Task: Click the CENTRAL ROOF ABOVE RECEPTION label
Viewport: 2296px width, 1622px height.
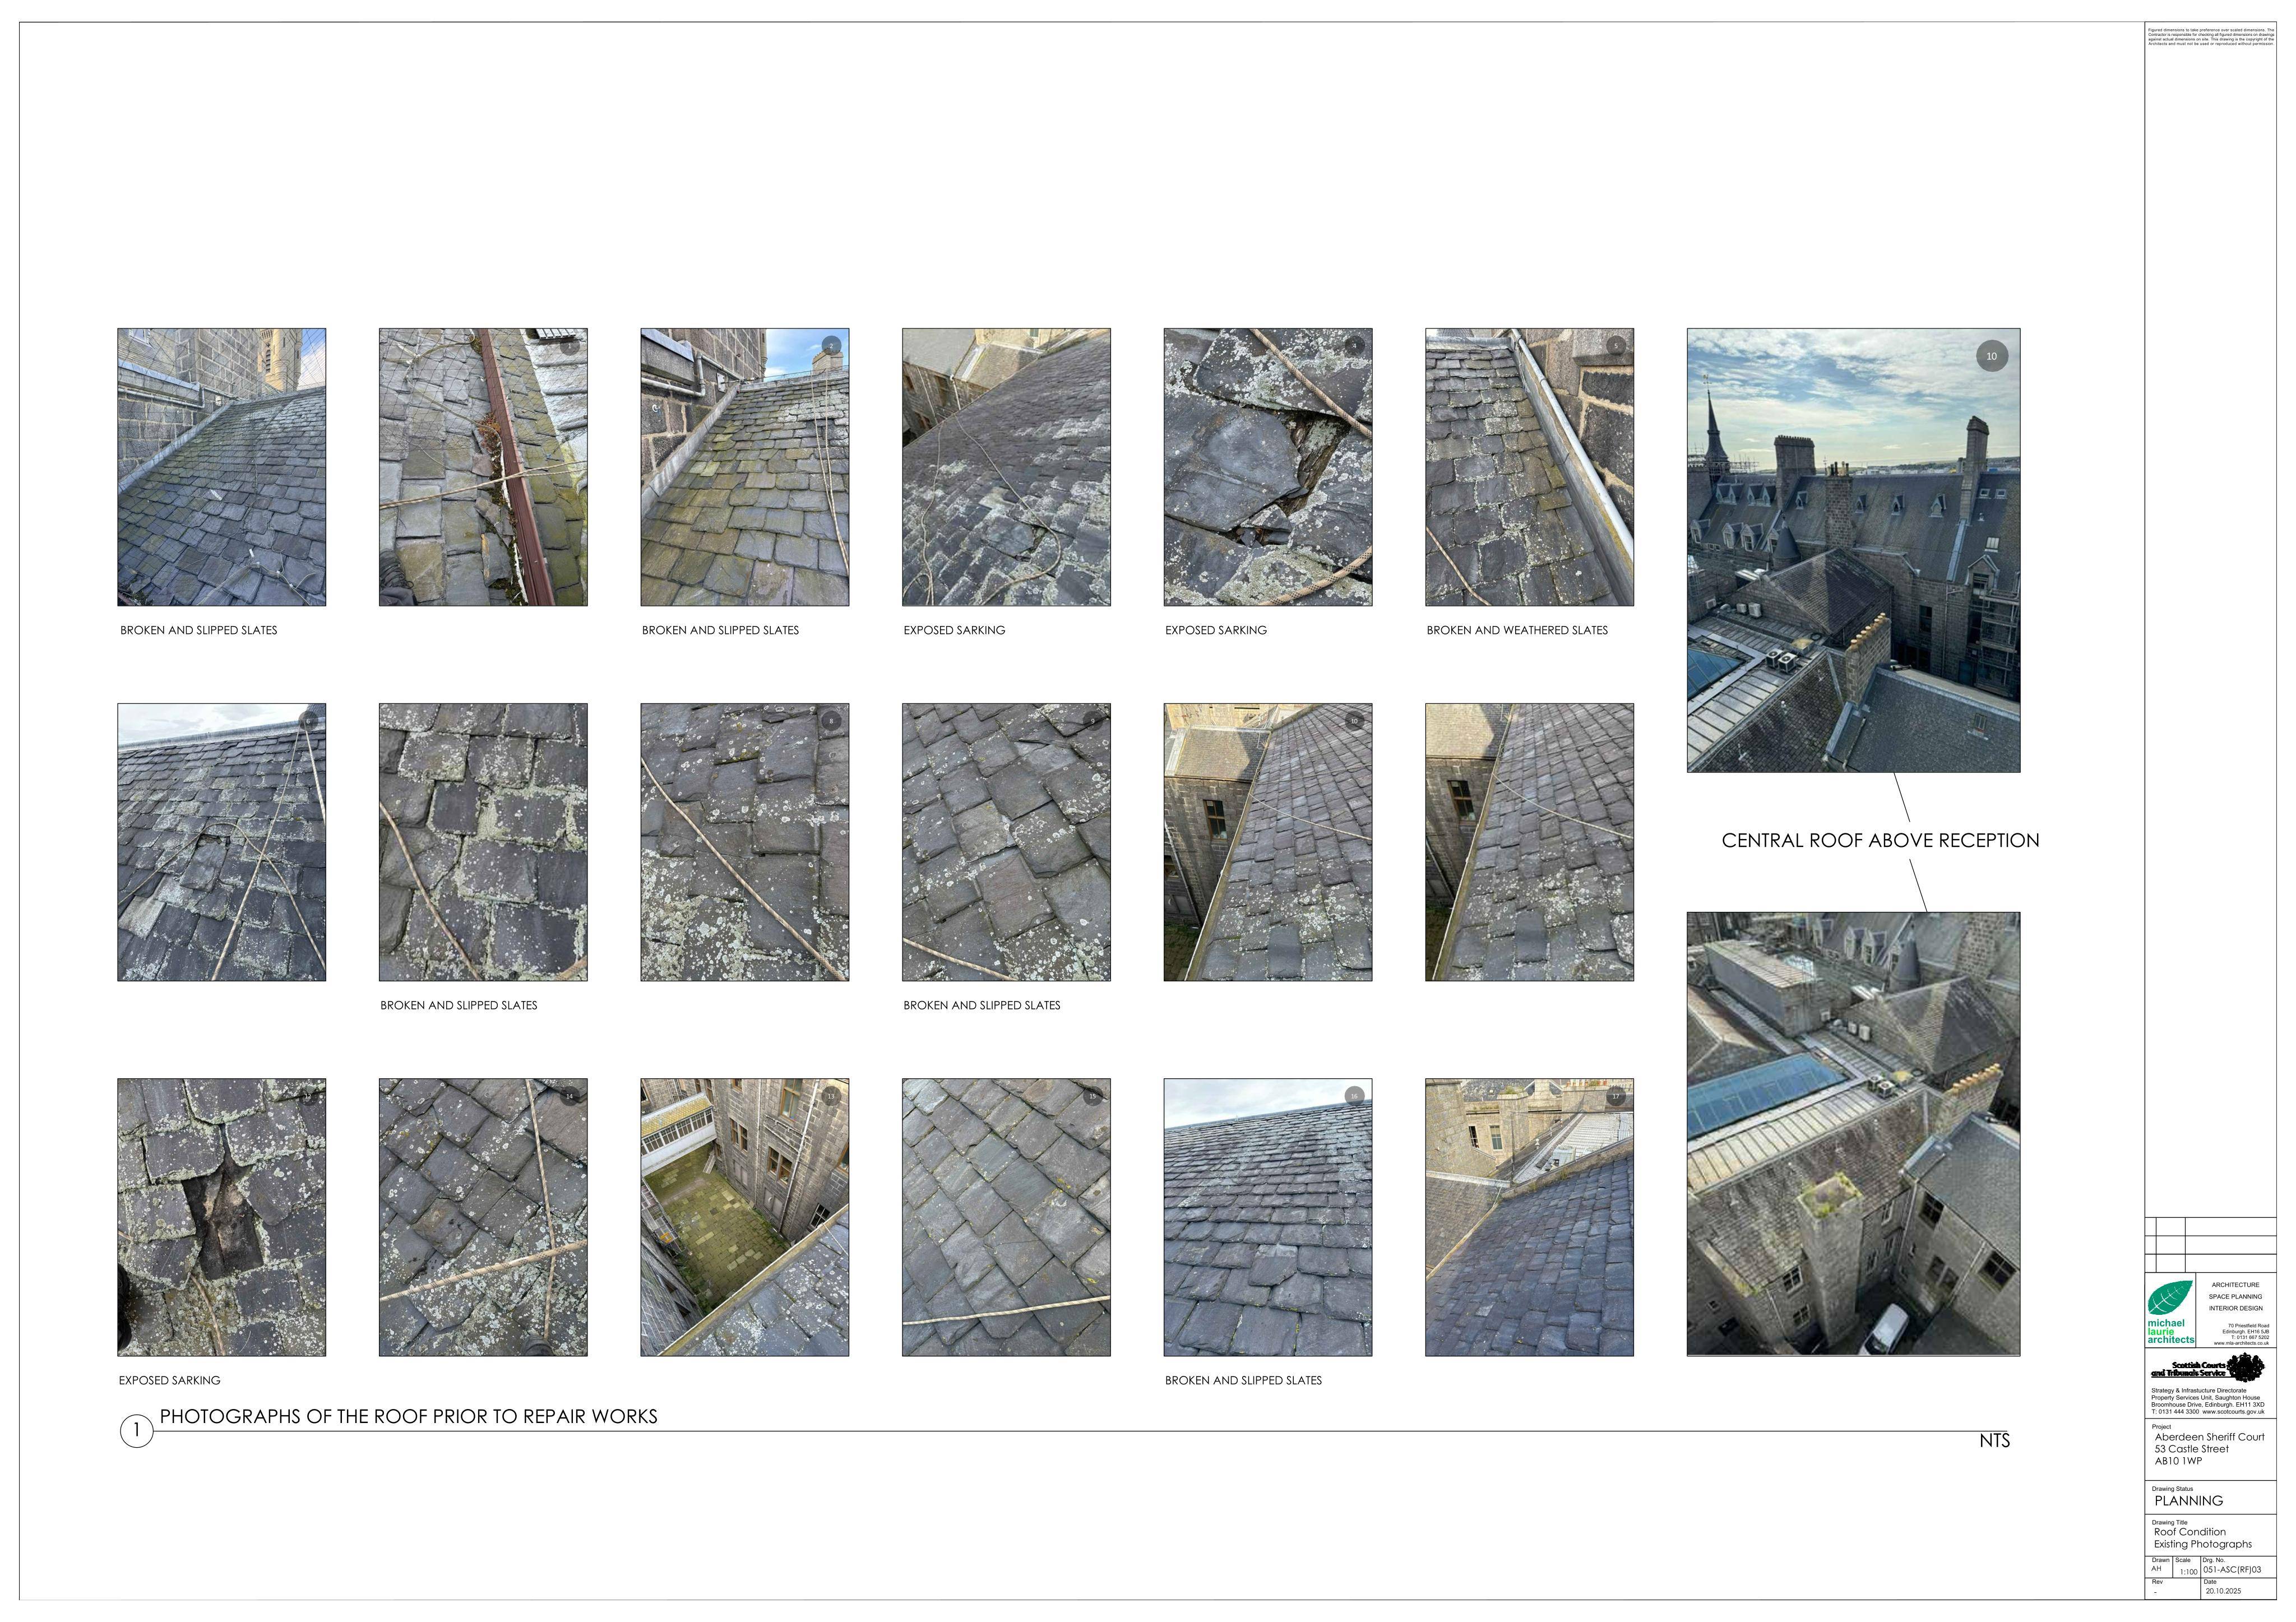Action: click(x=1880, y=841)
